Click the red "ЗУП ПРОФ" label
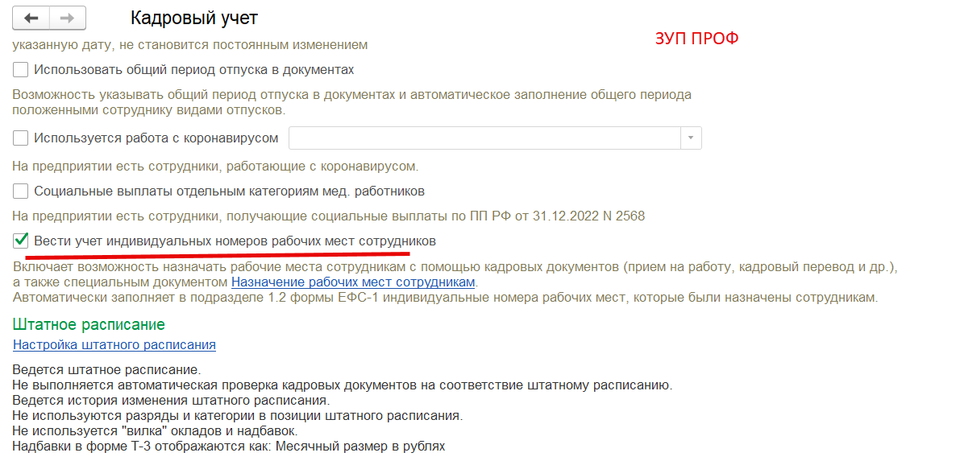Viewport: 956px width, 461px height. tap(697, 39)
